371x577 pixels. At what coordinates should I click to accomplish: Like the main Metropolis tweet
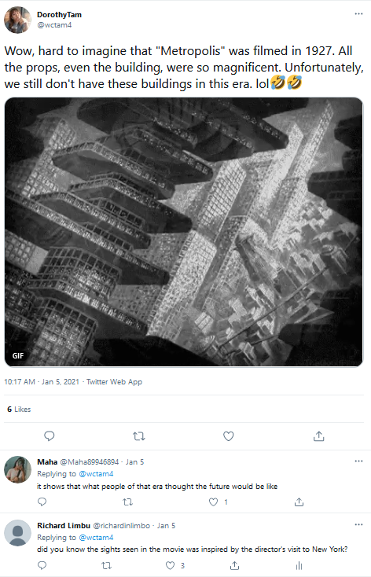(229, 436)
